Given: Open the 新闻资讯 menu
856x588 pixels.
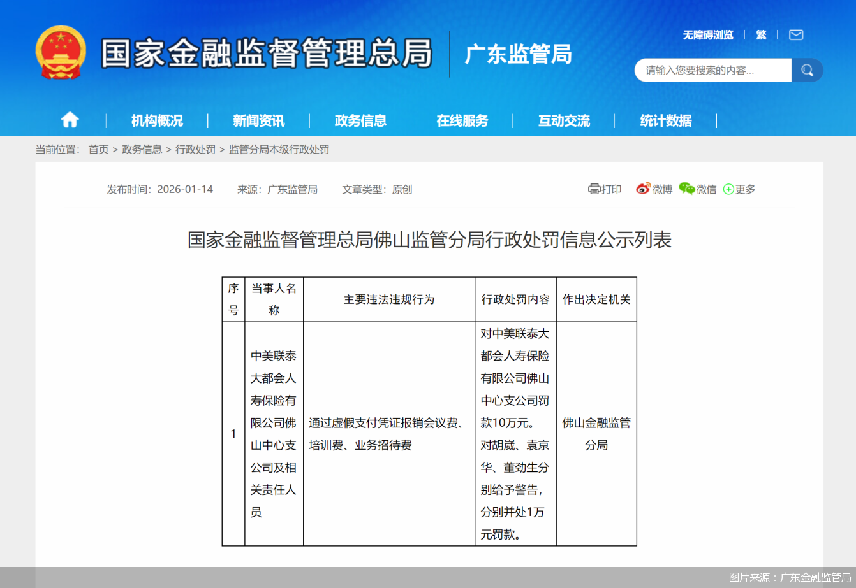Looking at the screenshot, I should coord(257,120).
